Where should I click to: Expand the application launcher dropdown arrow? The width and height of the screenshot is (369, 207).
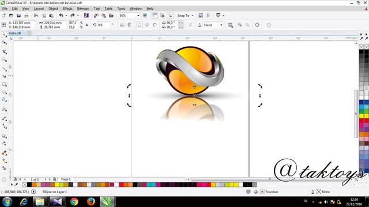point(223,16)
